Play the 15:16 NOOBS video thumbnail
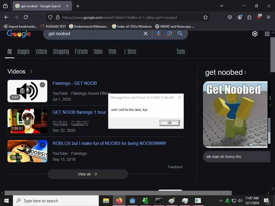 tap(27, 151)
